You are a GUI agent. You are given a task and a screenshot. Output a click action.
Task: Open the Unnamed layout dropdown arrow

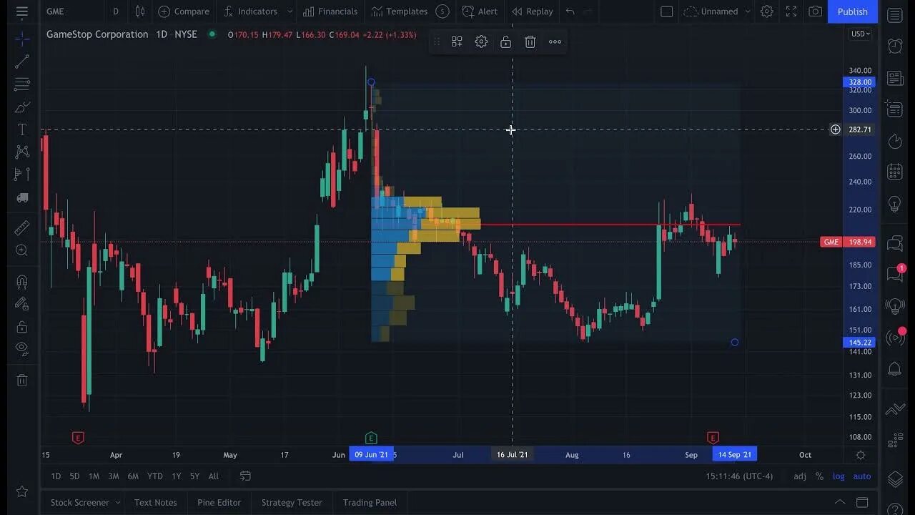tap(748, 11)
